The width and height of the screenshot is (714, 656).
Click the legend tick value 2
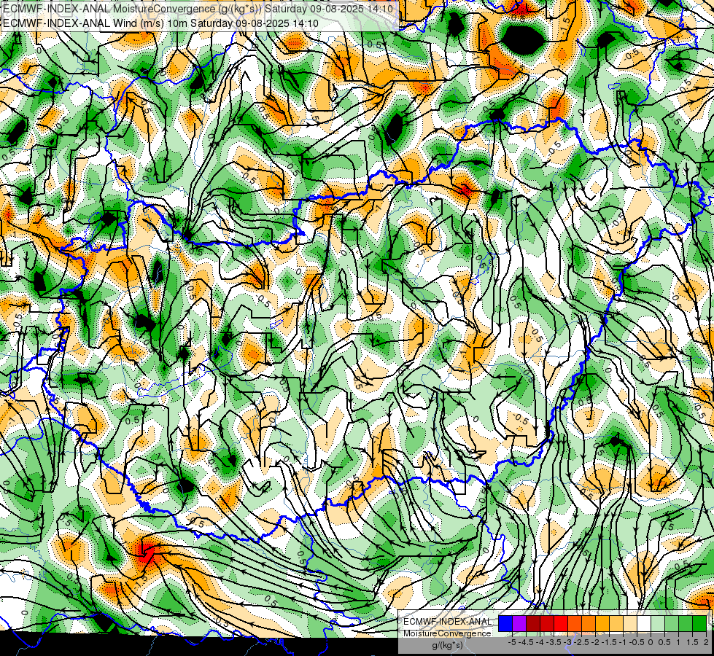[706, 642]
